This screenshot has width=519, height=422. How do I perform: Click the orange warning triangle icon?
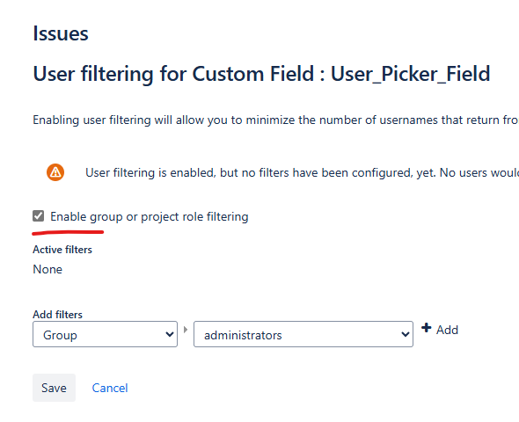55,172
